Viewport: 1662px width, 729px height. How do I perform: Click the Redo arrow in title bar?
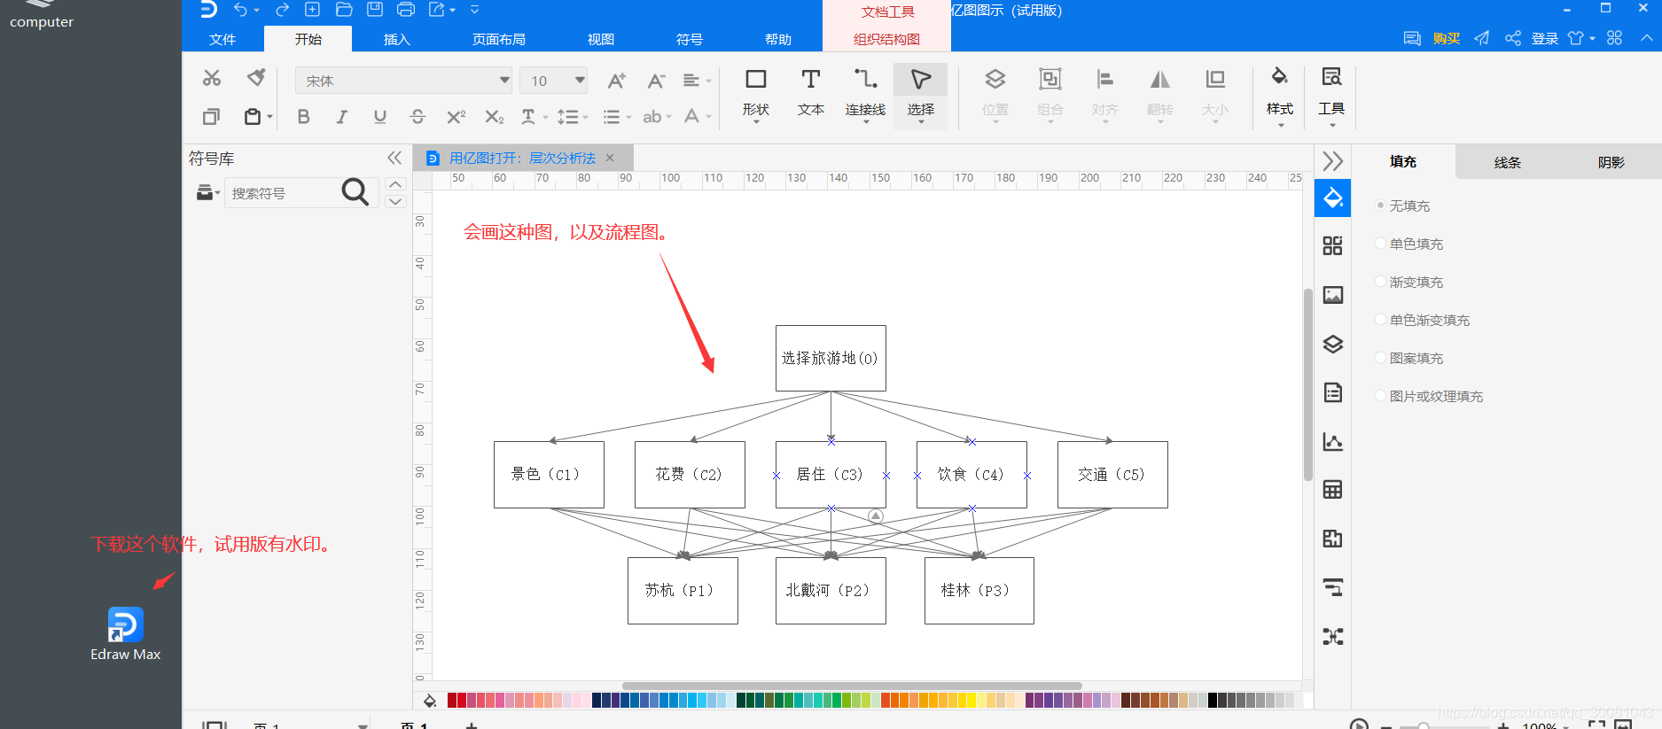coord(282,10)
